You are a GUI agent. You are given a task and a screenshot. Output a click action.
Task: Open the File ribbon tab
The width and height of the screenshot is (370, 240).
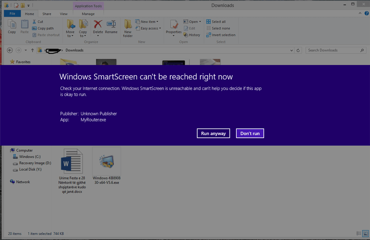[12, 14]
